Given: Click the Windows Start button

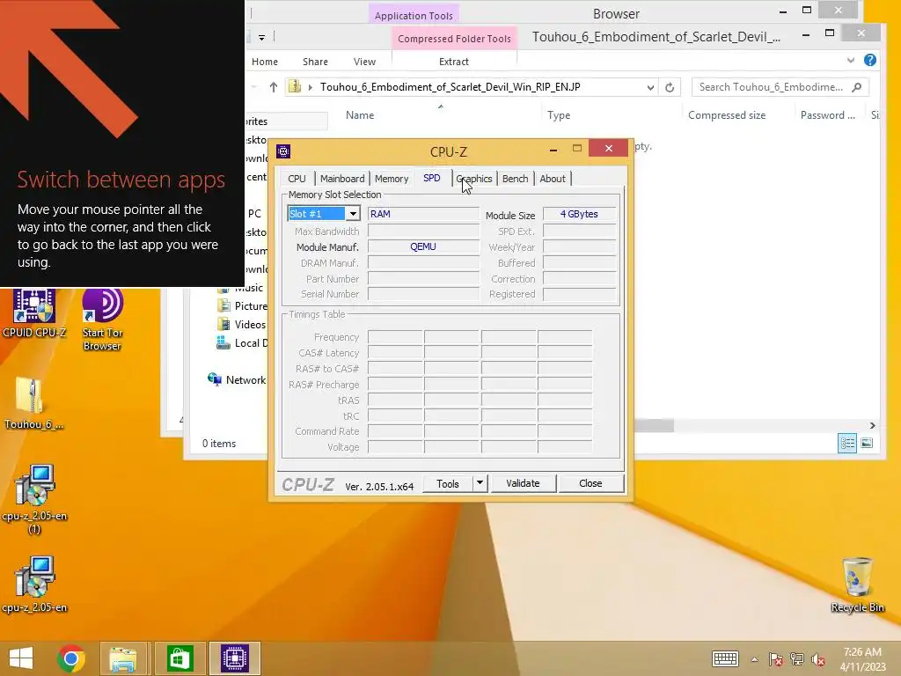Looking at the screenshot, I should tap(21, 658).
